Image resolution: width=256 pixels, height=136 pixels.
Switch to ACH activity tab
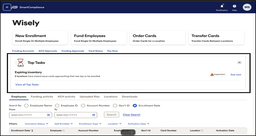[67, 97]
